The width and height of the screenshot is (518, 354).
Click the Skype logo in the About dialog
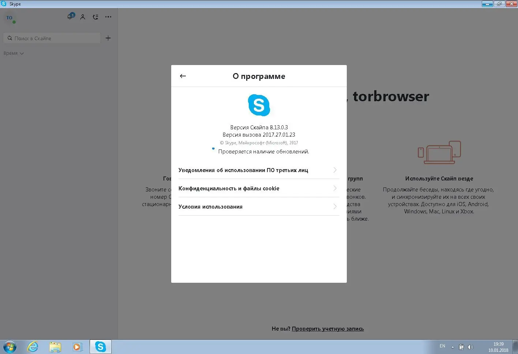pyautogui.click(x=259, y=105)
